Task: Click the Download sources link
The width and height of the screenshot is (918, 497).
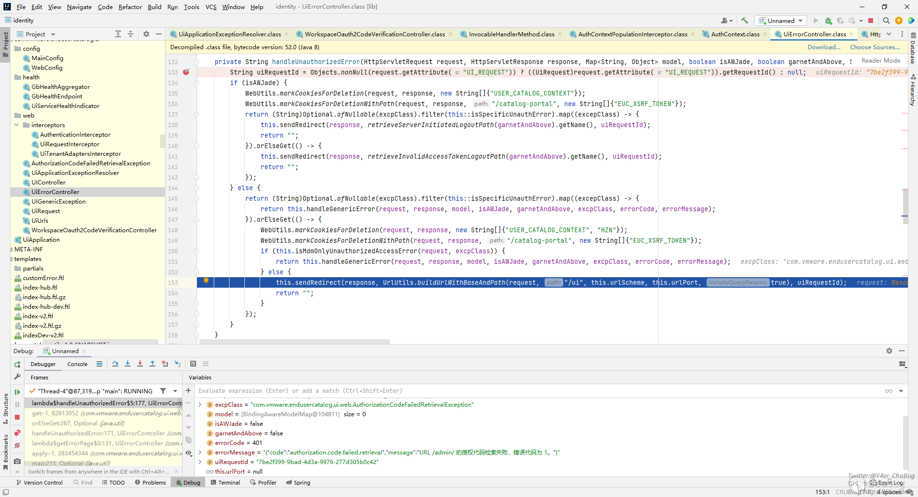Action: click(824, 47)
